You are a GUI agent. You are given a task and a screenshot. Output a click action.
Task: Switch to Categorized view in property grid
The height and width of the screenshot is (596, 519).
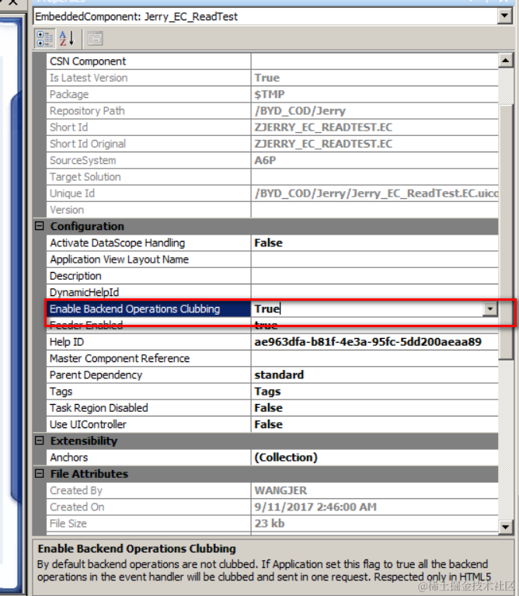click(44, 39)
